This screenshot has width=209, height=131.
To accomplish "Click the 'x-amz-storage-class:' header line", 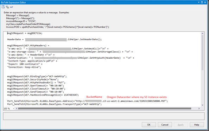I will (x=70, y=52).
